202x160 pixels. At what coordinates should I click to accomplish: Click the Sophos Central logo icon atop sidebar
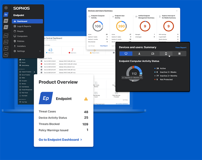6,7
